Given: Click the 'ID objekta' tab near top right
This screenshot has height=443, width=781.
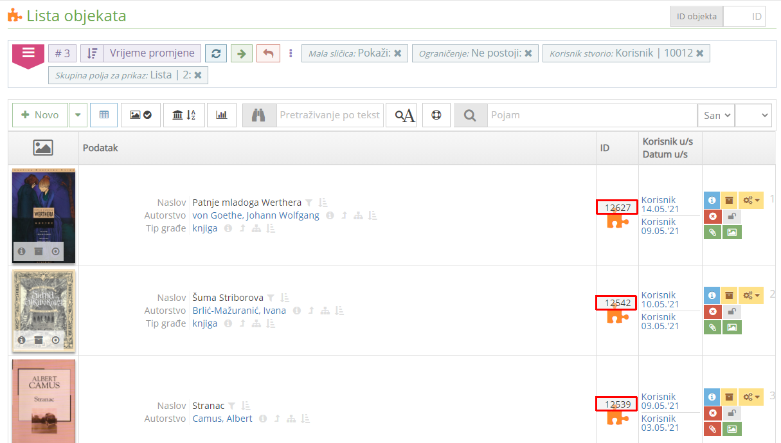Looking at the screenshot, I should [696, 16].
